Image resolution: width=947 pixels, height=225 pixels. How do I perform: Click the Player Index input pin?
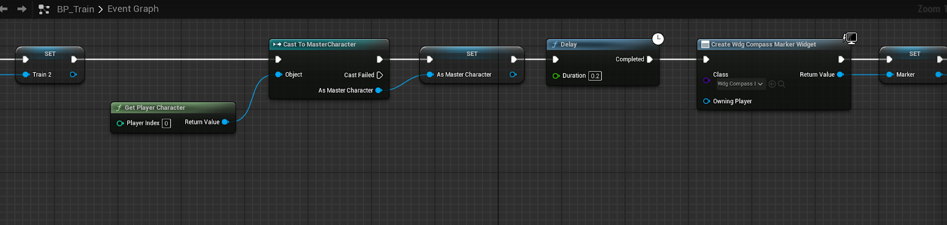click(x=120, y=123)
